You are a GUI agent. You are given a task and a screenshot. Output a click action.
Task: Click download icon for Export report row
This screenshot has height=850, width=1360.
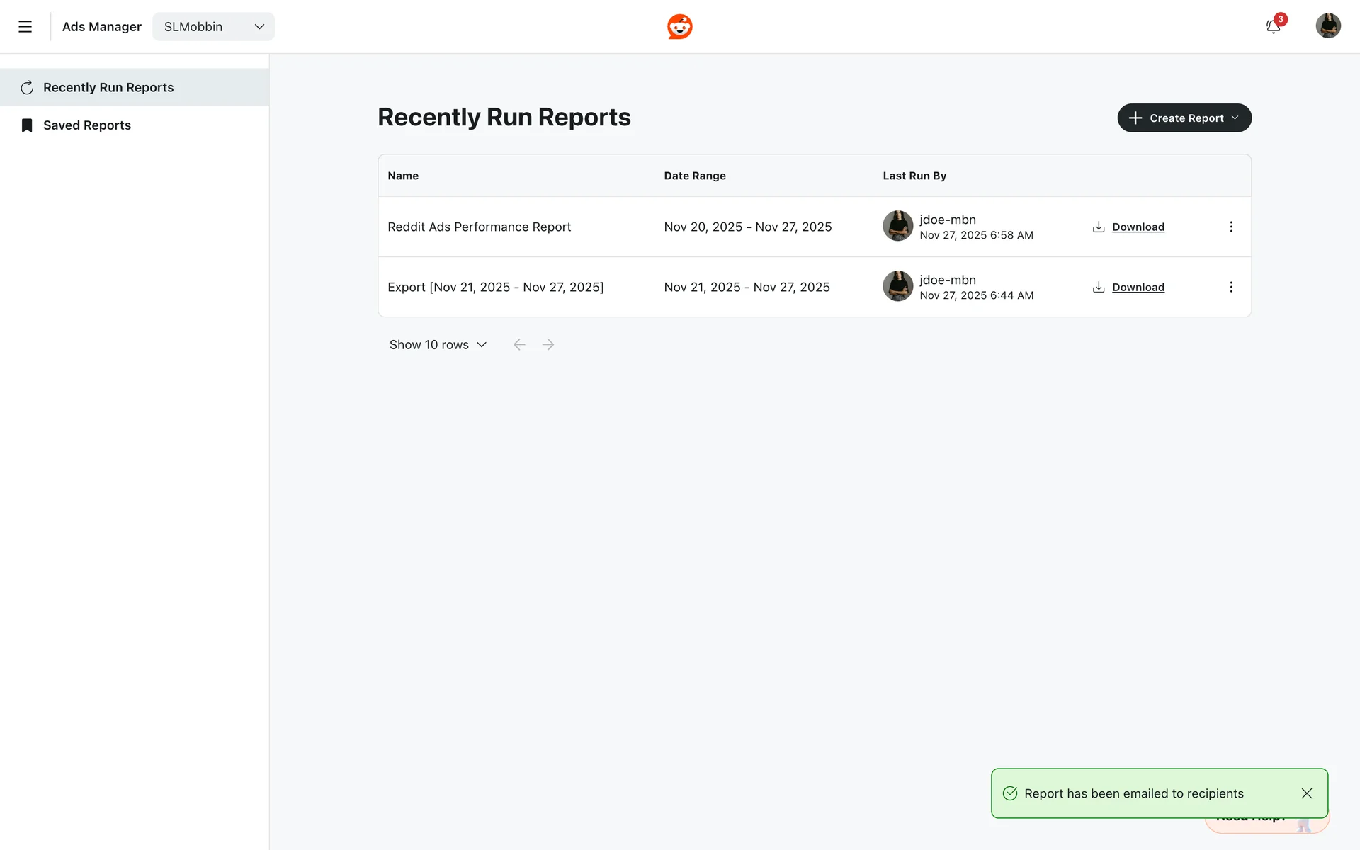click(1099, 287)
